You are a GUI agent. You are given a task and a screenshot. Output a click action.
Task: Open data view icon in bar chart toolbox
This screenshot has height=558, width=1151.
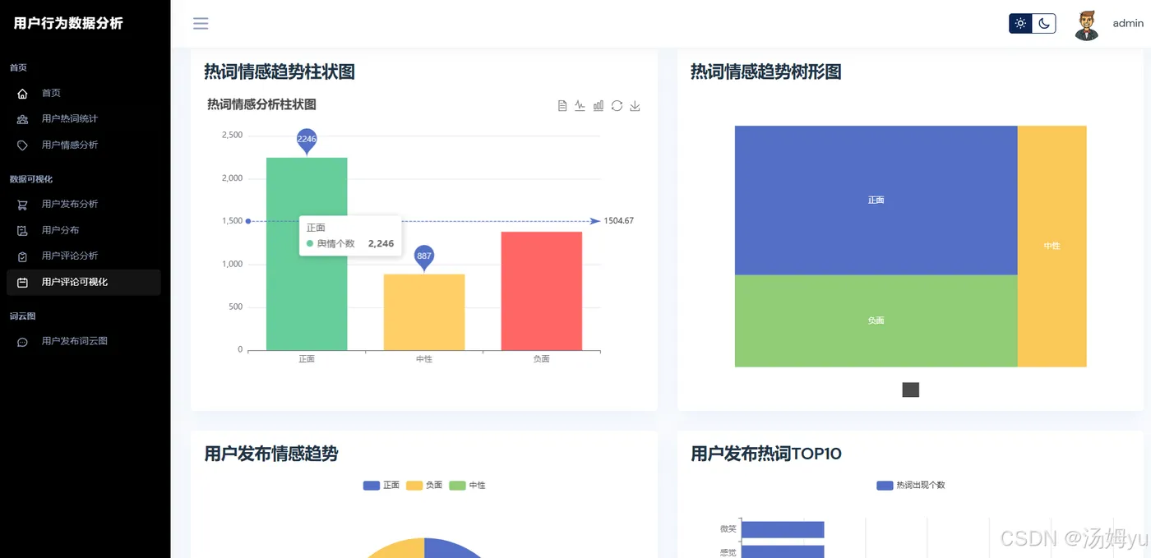[x=562, y=105]
